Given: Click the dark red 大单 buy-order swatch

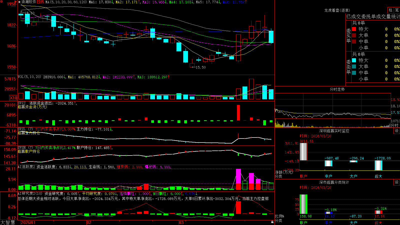Looking at the screenshot, I should coord(354,35).
